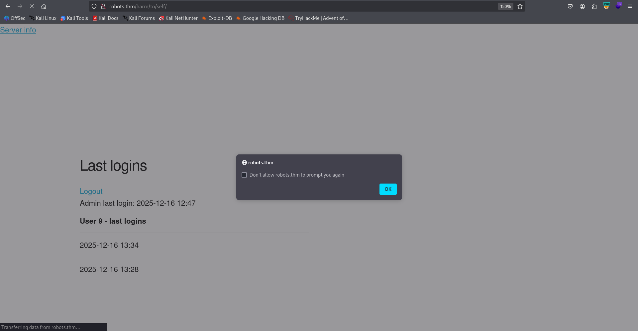
Task: Open the Burp Suite extension
Action: click(606, 6)
